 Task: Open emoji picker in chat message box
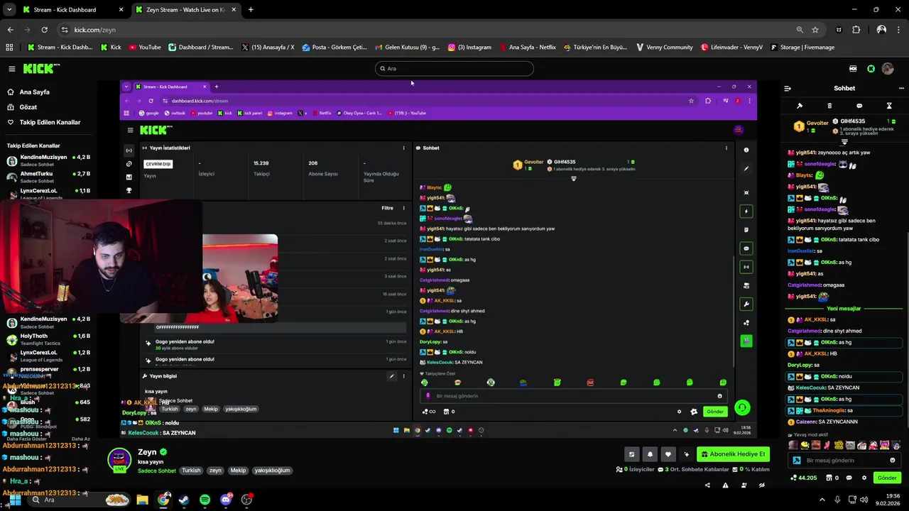point(893,460)
